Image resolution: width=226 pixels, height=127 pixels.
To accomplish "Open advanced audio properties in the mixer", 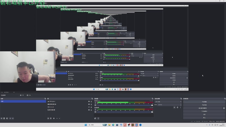I will [x=95, y=118].
